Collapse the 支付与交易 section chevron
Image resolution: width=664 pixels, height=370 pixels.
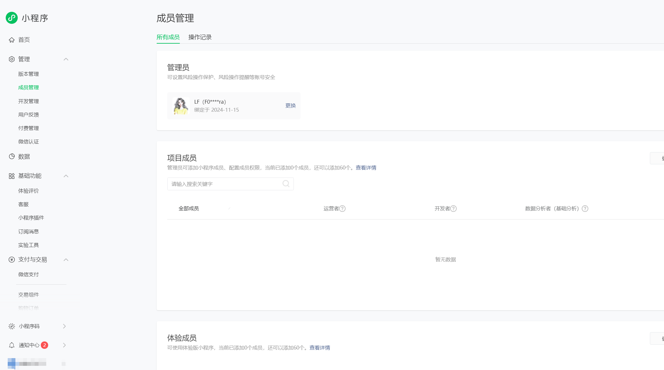[x=66, y=260]
